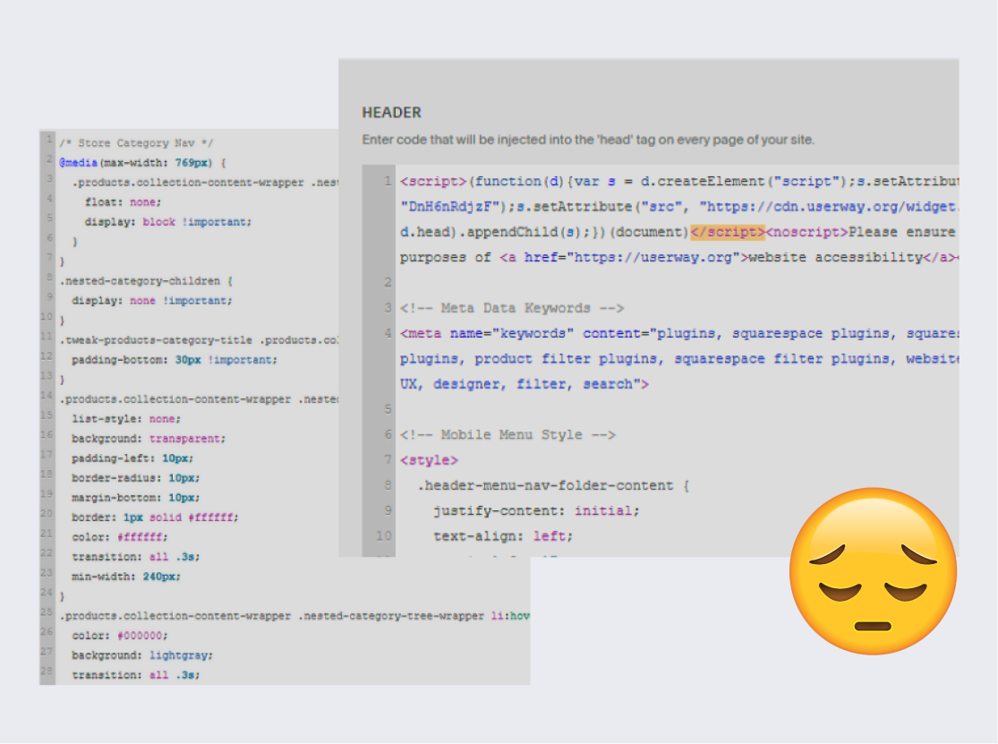Click the "Enter code that will be injected" description
This screenshot has height=744, width=998.
pyautogui.click(x=588, y=140)
